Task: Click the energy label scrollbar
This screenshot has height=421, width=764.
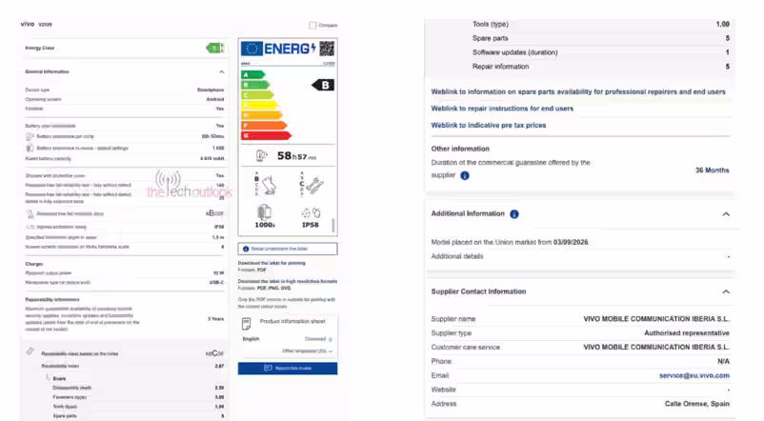Action: [333, 225]
